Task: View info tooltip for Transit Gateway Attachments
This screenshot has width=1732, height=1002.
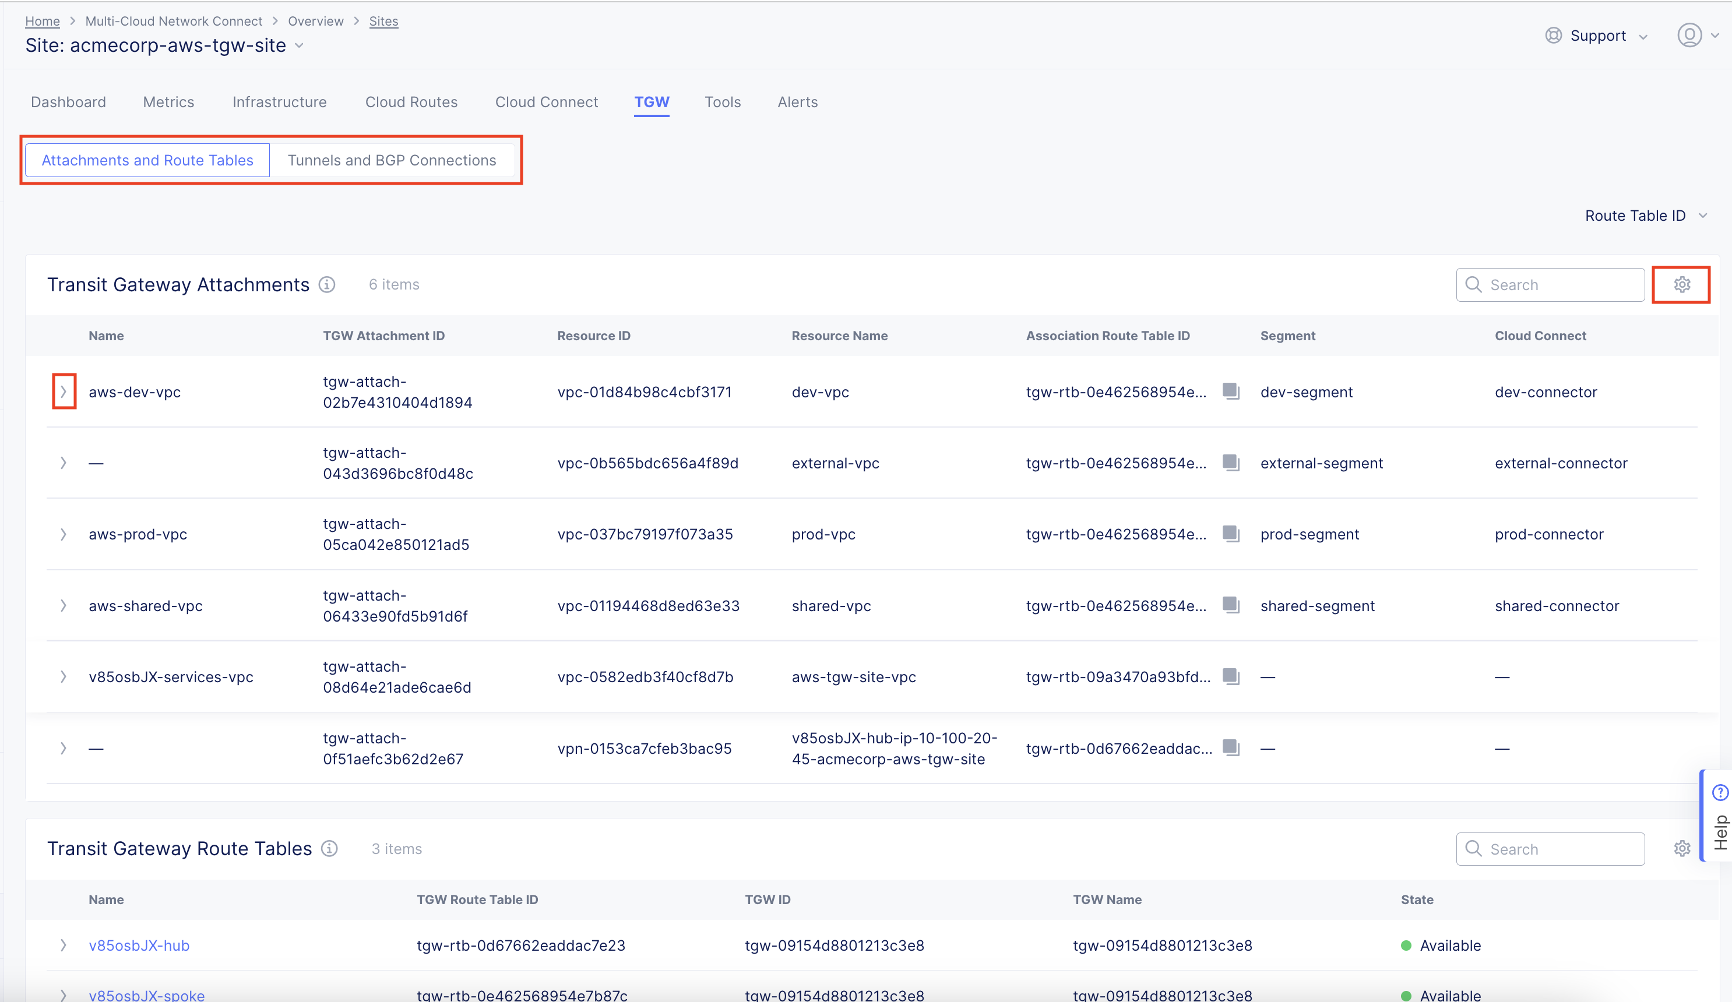Action: tap(327, 284)
